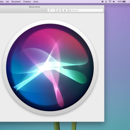This screenshot has width=130, height=130.
Task: Open the Vai menu
Action: [7, 1]
